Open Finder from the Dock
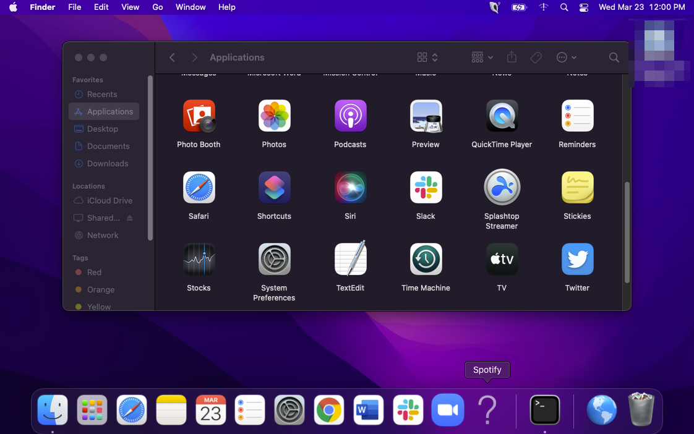 53,410
